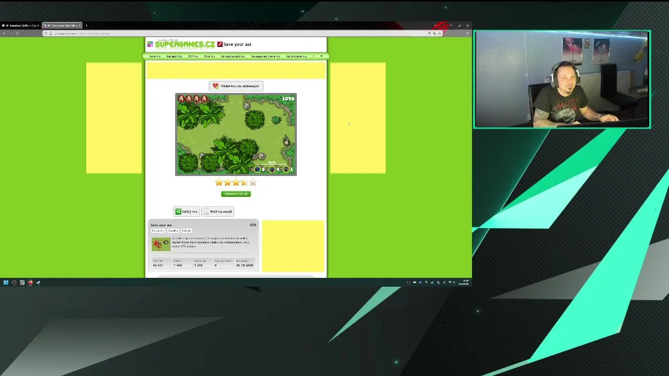The image size is (669, 376).
Task: Open the Windows Start menu
Action: 6,283
